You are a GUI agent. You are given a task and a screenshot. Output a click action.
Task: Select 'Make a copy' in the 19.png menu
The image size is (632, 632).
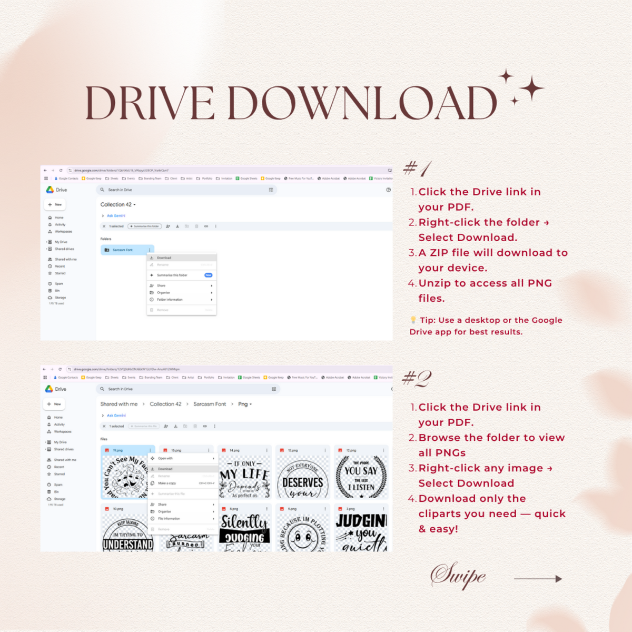pyautogui.click(x=167, y=483)
